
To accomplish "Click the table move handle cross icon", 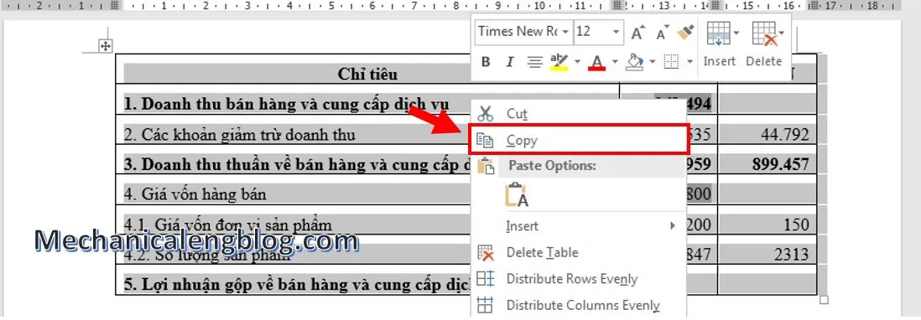I will pos(106,46).
